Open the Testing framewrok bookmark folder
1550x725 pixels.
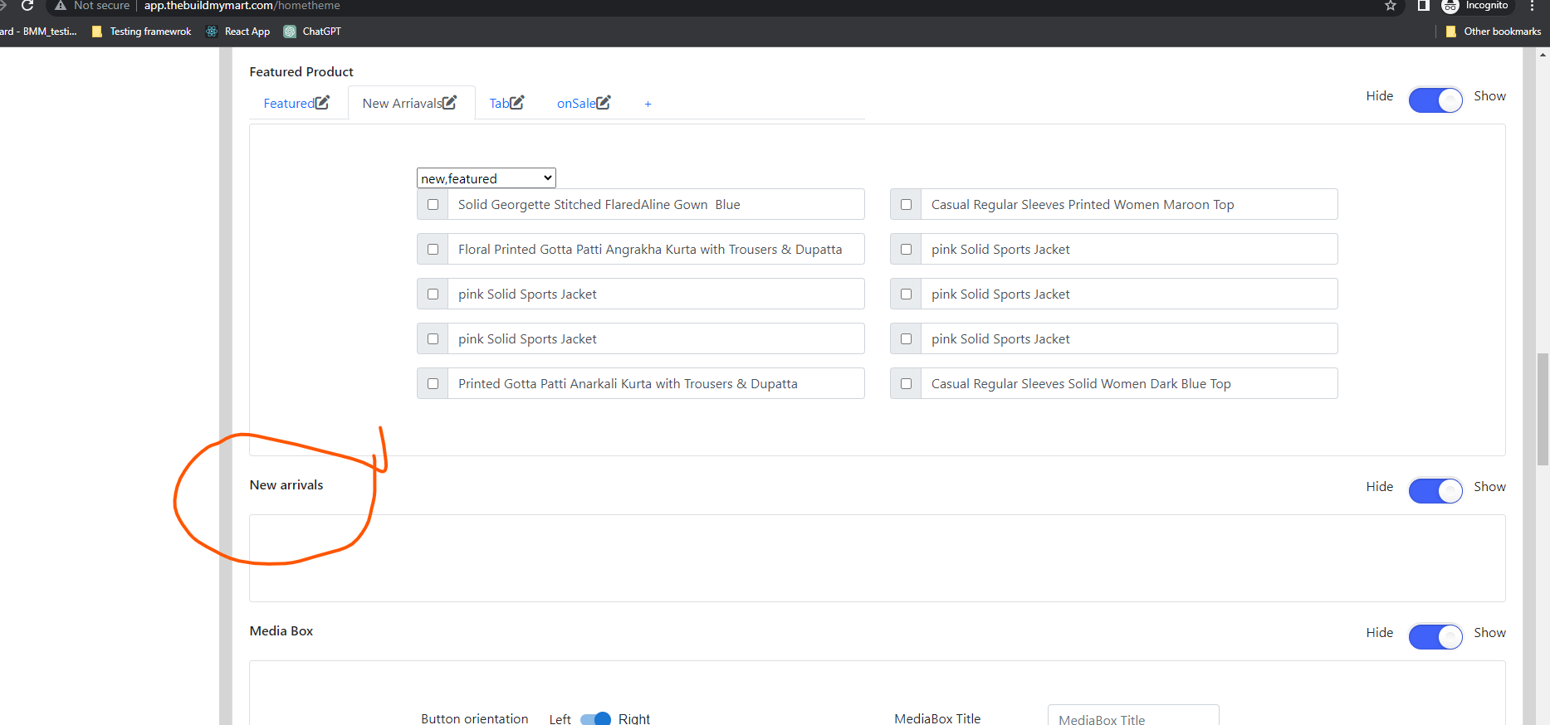coord(142,32)
